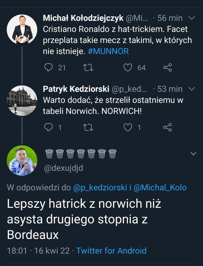The width and height of the screenshot is (203, 266).
Task: Tap the 18:01 · 16 kwi 22 timestamp
Action: 38,250
